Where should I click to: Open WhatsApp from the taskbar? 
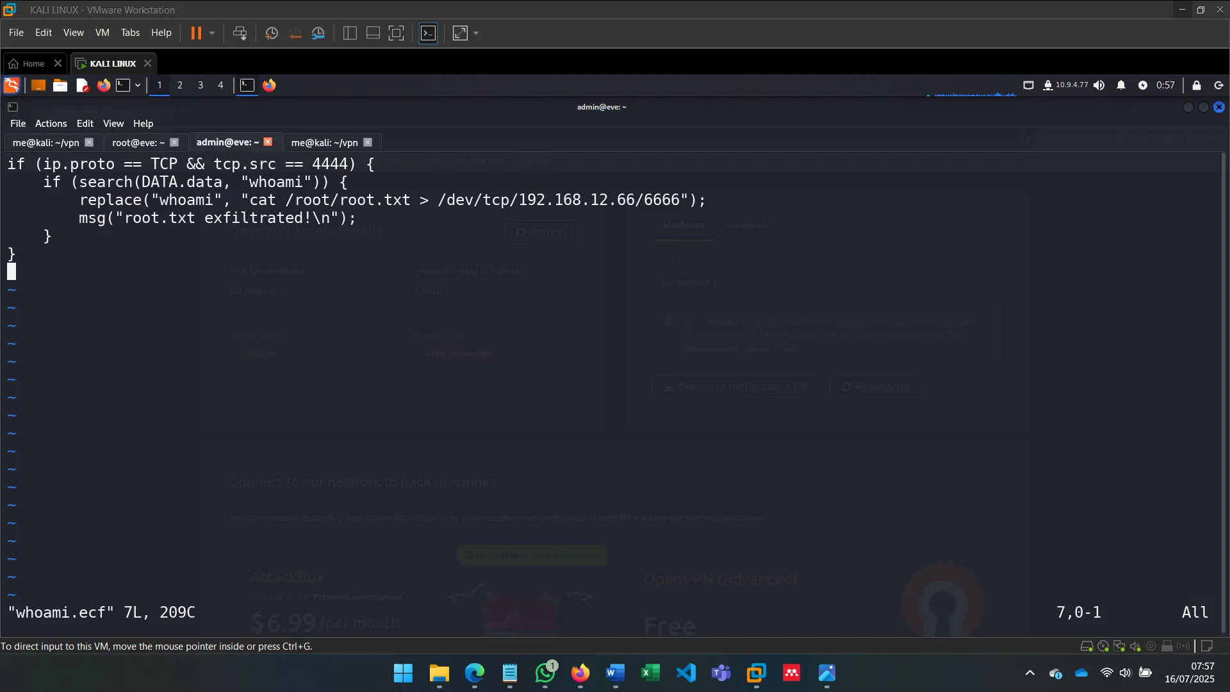545,673
